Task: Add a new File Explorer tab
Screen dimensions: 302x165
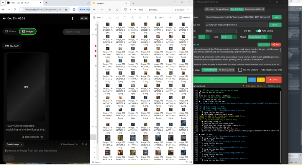Action: pyautogui.click(x=133, y=3)
